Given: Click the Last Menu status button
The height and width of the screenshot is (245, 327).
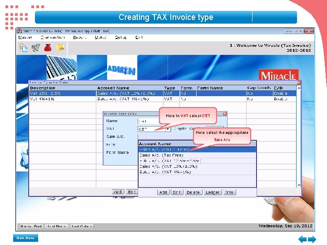Looking at the screenshot, I should point(57,226).
